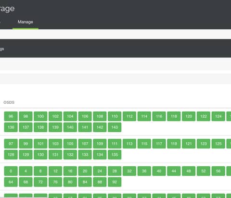
Task: Select OSD 98
Action: point(26,116)
